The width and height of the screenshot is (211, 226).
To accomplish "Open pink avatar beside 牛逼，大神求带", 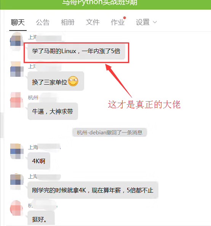I will pyautogui.click(x=17, y=100).
